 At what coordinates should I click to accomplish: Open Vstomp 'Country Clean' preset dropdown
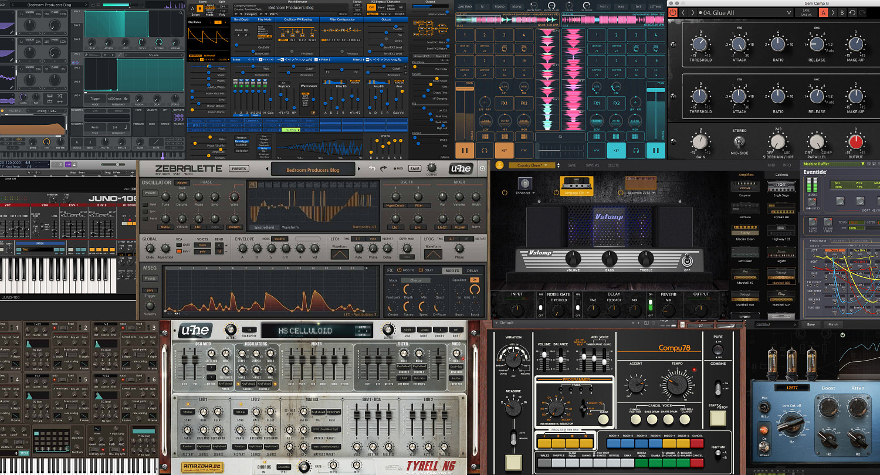tap(532, 165)
